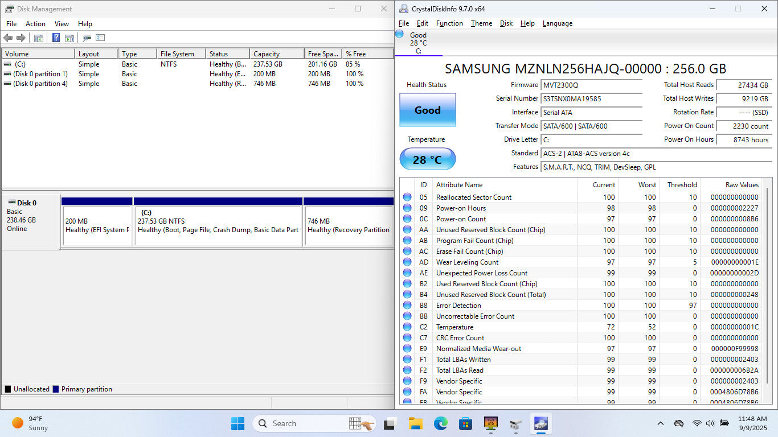Open the Windows Start menu
Viewport: 778px width, 437px height.
(238, 423)
